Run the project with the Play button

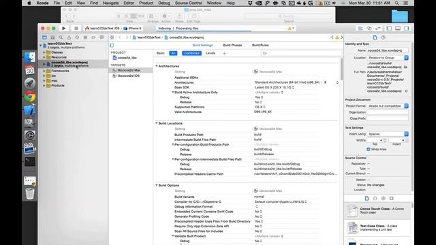click(63, 29)
